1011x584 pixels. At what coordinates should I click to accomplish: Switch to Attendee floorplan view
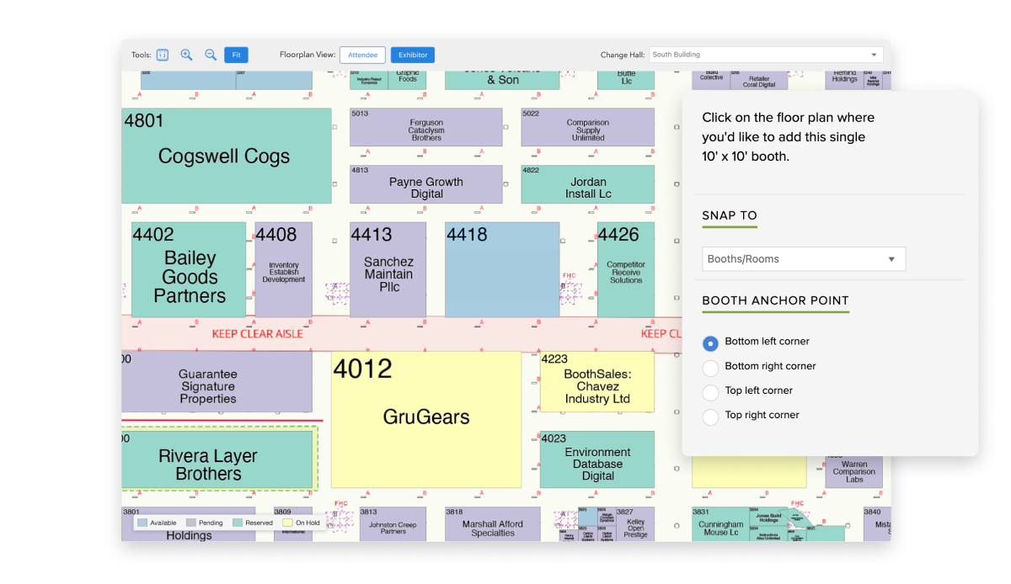click(x=362, y=54)
